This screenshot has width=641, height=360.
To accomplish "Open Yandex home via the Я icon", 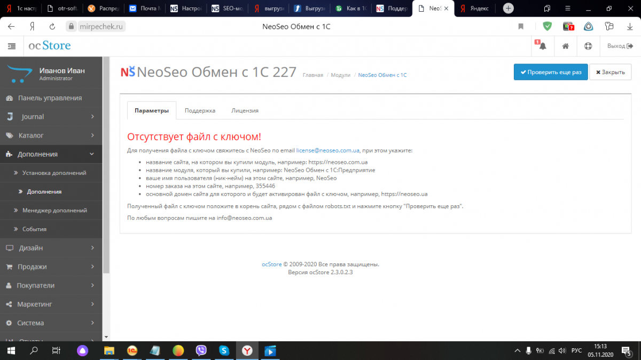I will [32, 26].
